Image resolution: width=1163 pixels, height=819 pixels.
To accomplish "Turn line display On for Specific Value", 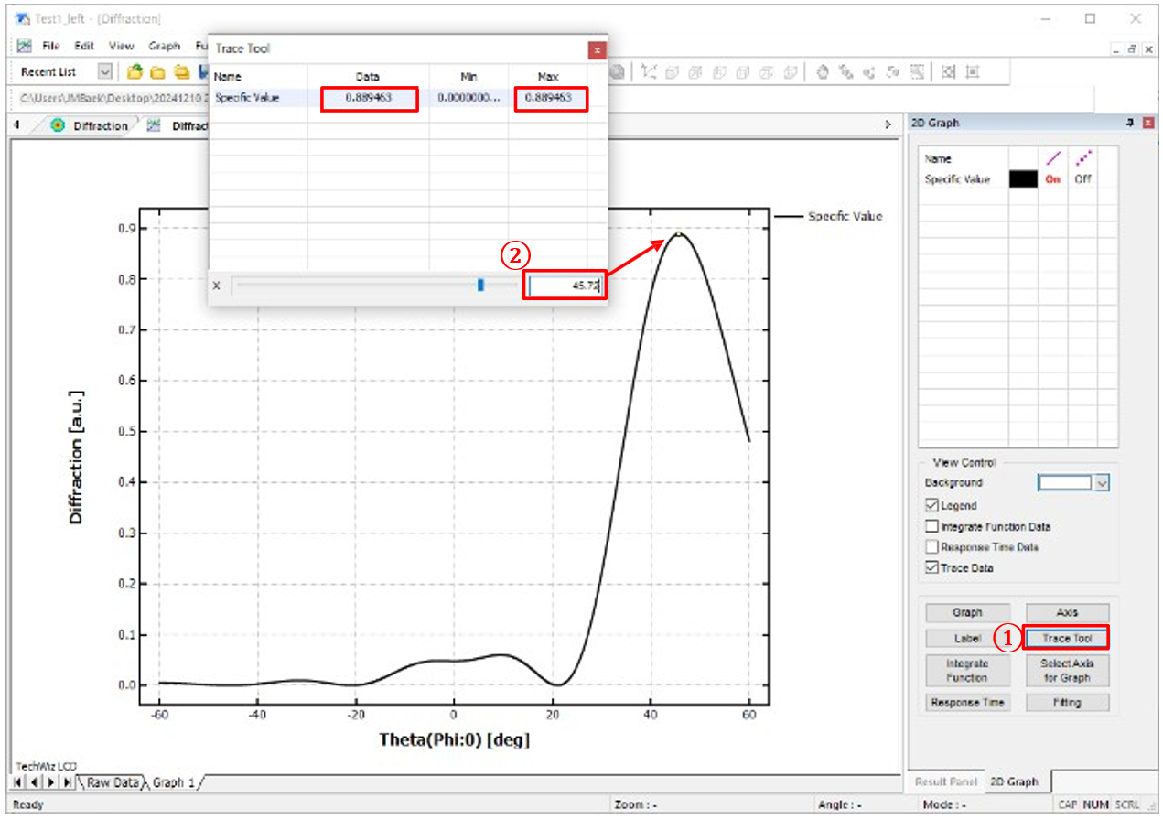I will point(1052,179).
